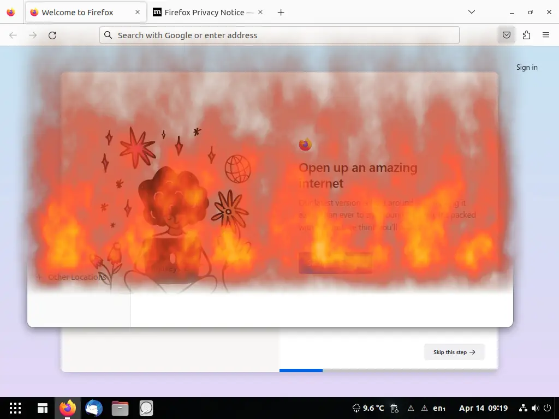Click the Firefox icon in the taskbar
This screenshot has width=559, height=419.
[x=68, y=408]
